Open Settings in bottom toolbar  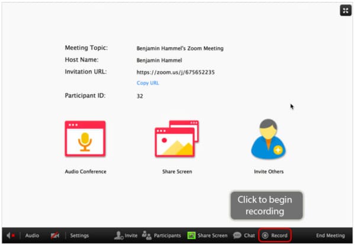pyautogui.click(x=79, y=236)
